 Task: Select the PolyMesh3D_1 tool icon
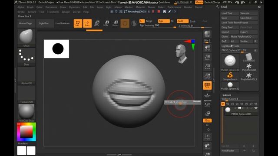click(x=249, y=76)
